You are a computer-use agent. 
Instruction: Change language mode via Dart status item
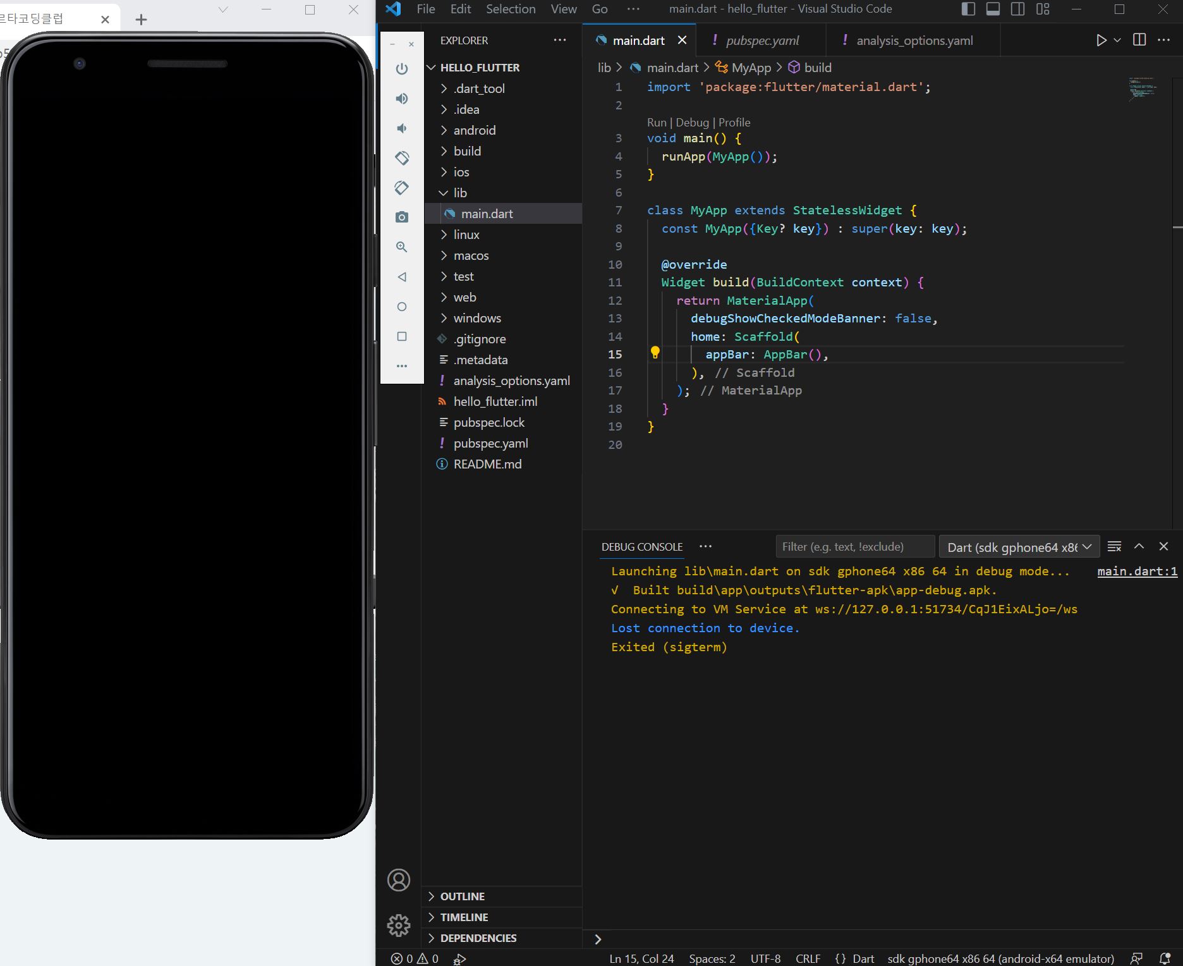[x=863, y=958]
